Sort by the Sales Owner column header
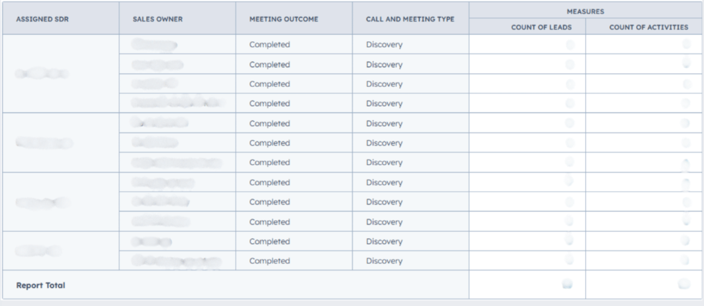 tap(157, 19)
